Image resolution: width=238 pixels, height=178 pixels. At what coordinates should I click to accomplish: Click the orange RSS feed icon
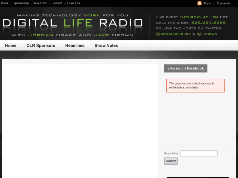point(199,3)
